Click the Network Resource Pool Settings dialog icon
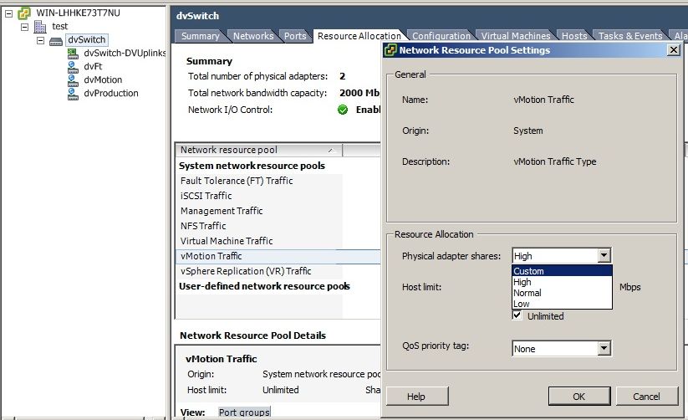Screen dimensions: 688x420 [390, 50]
